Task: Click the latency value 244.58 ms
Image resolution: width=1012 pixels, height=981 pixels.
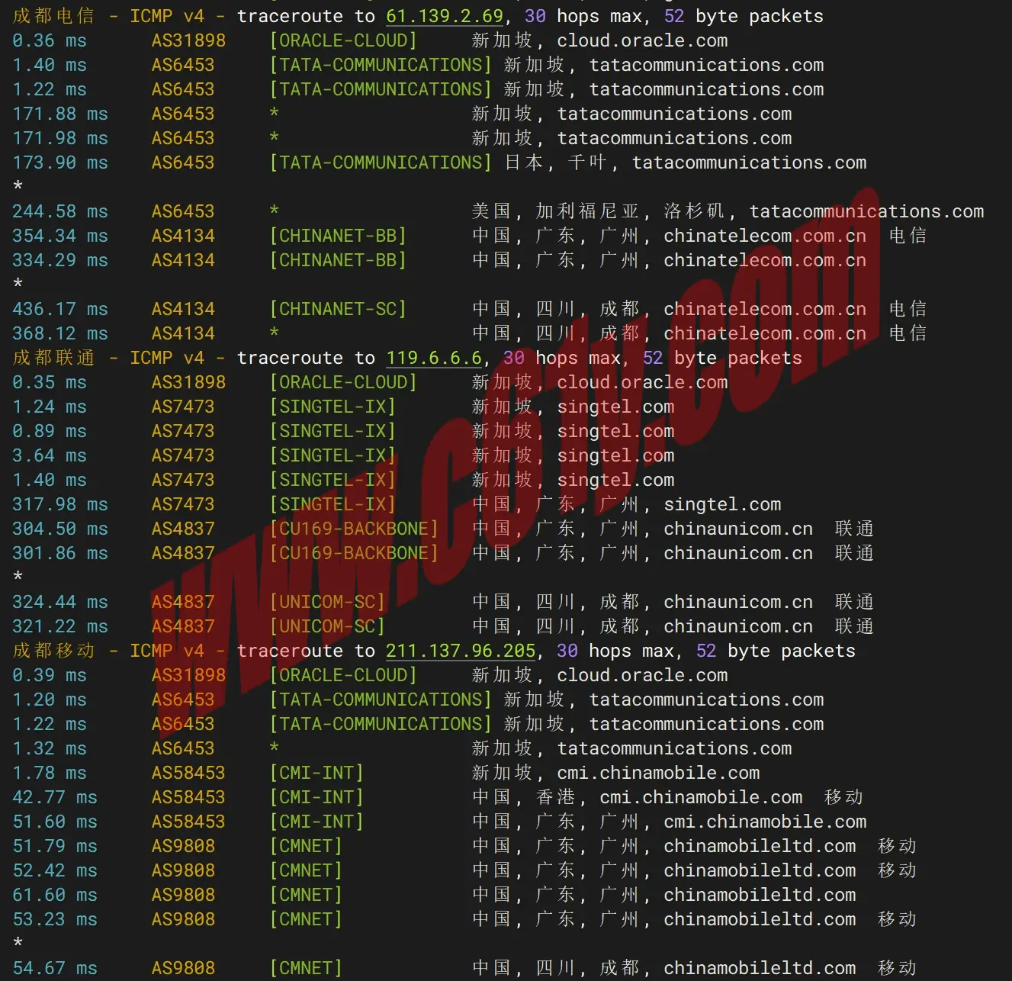Action: [60, 211]
